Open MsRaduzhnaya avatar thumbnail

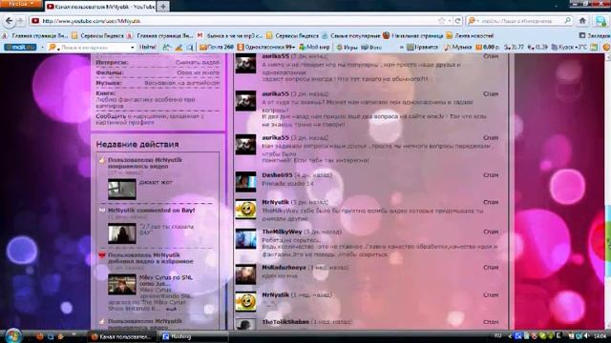[x=245, y=274]
